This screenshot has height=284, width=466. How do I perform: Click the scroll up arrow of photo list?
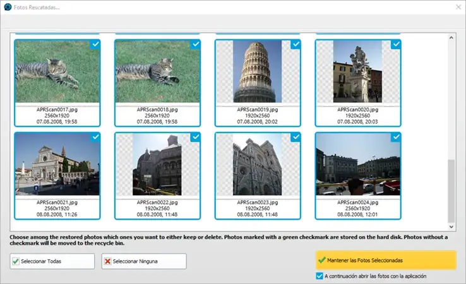(x=451, y=38)
